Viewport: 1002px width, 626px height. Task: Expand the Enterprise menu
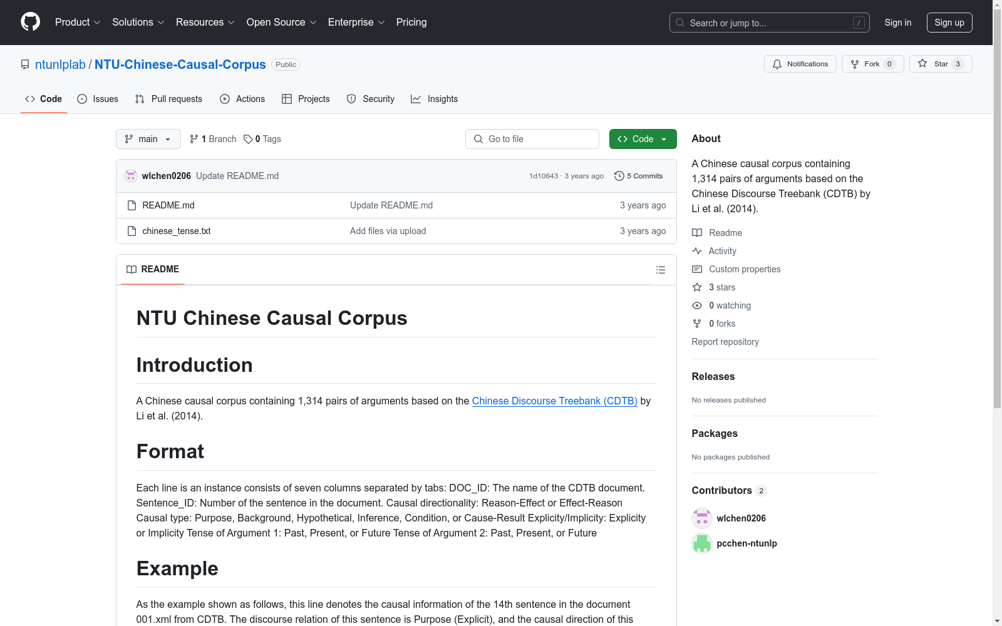tap(356, 22)
